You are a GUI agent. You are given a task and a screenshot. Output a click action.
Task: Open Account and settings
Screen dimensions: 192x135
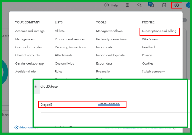click(x=30, y=31)
